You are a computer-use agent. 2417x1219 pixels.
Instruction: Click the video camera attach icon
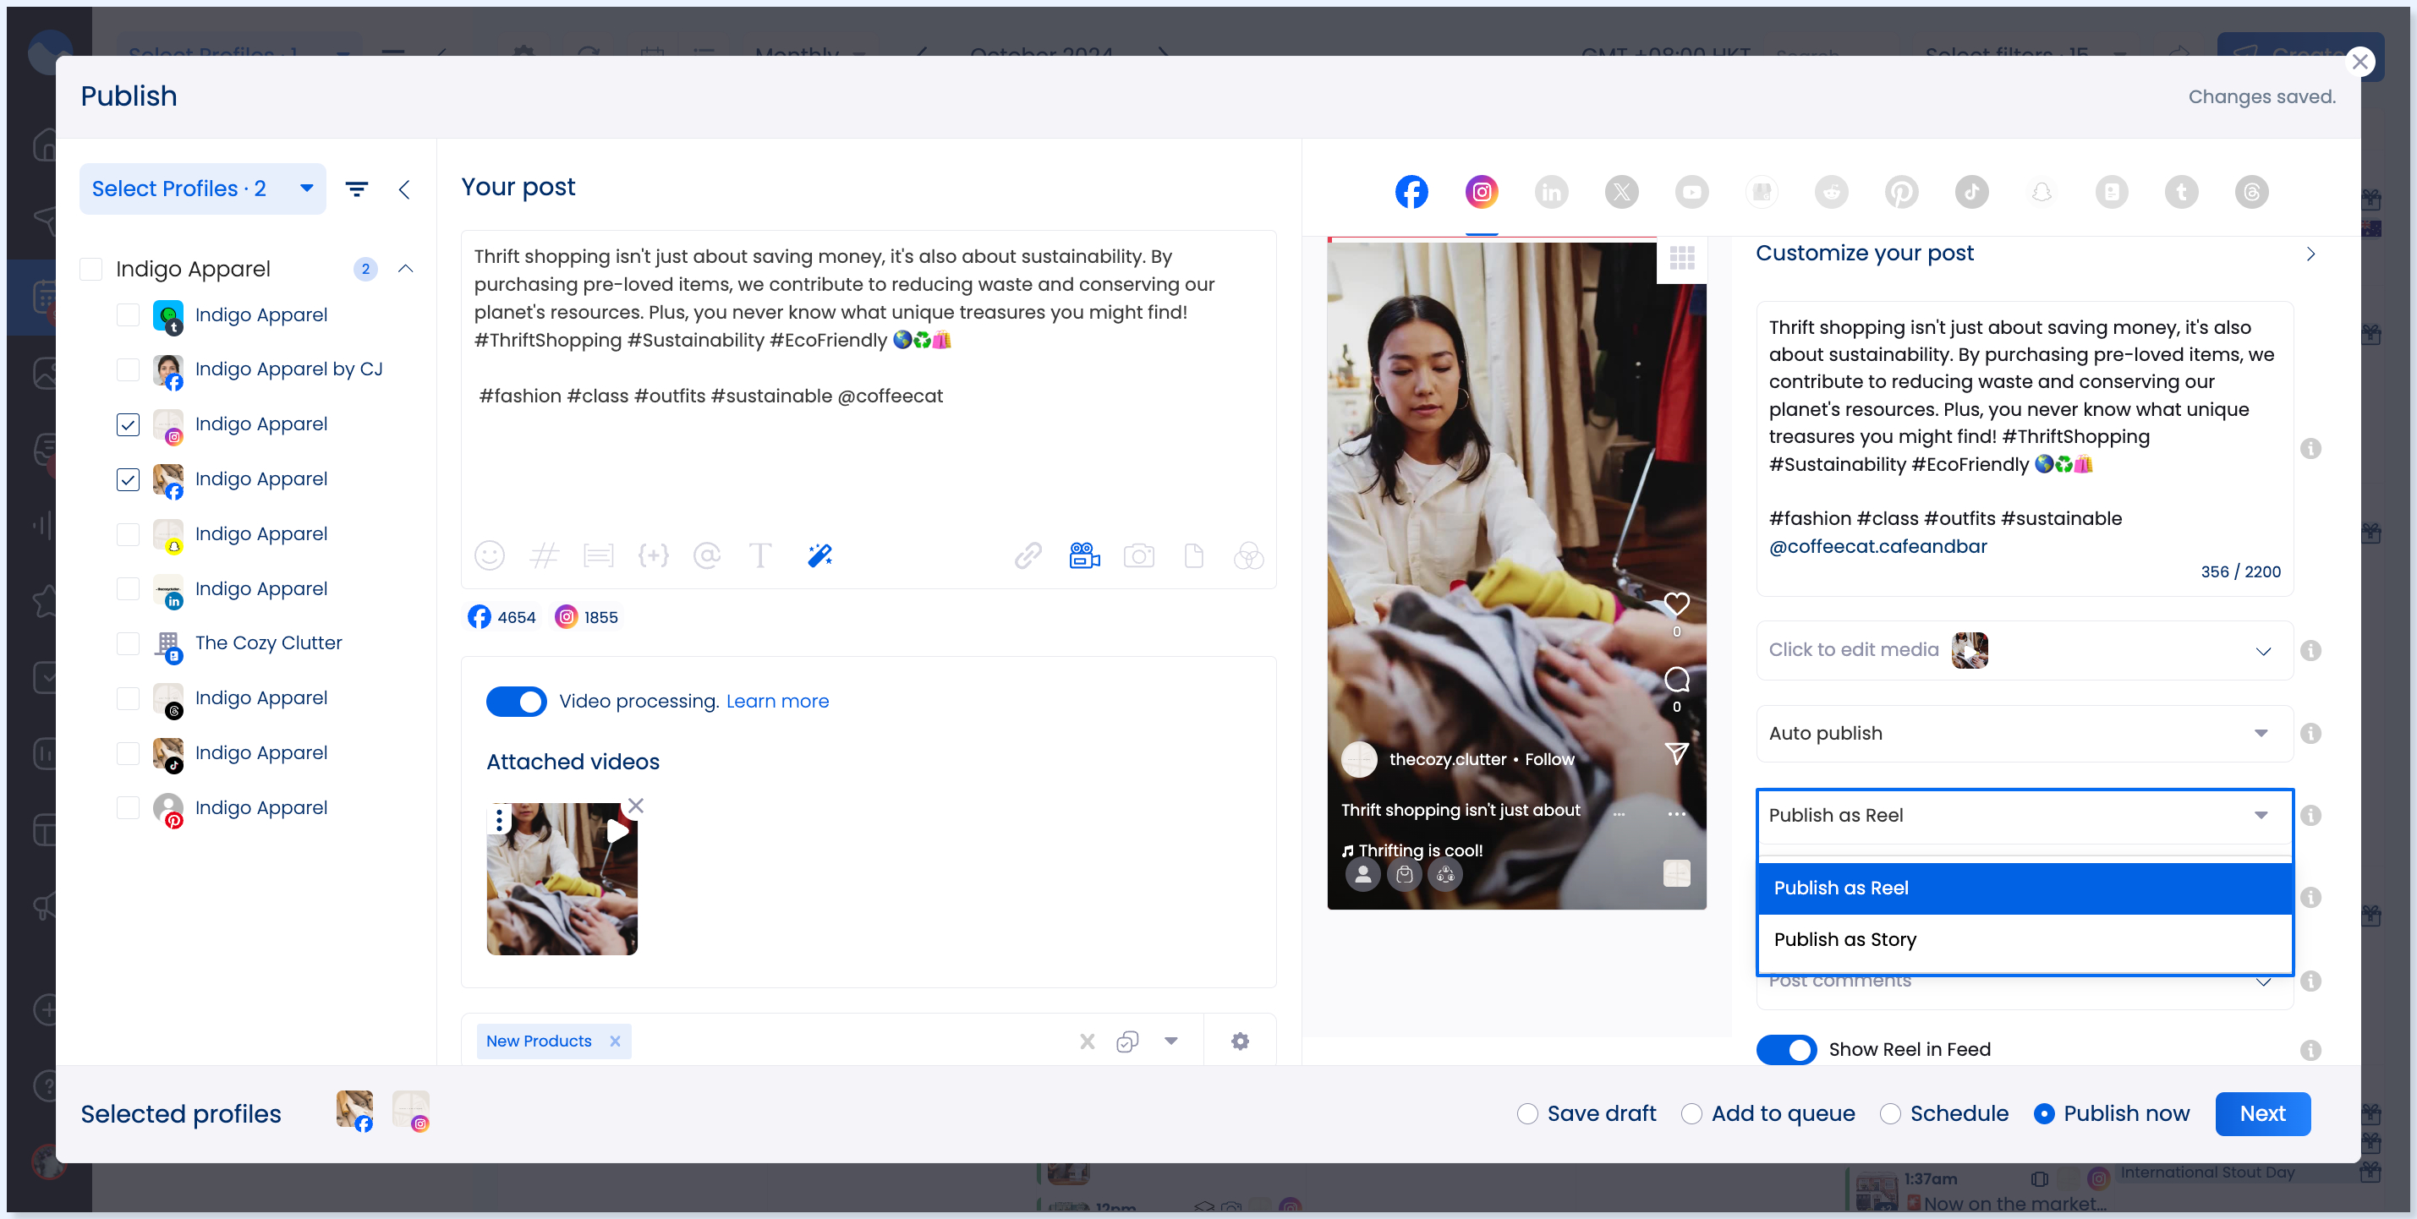point(1085,556)
